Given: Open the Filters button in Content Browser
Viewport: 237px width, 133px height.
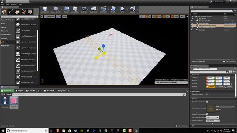Looking at the screenshot, I should pyautogui.click(x=7, y=95).
